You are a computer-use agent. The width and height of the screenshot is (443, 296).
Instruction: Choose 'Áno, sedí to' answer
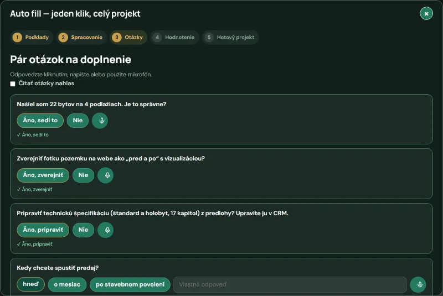point(40,121)
